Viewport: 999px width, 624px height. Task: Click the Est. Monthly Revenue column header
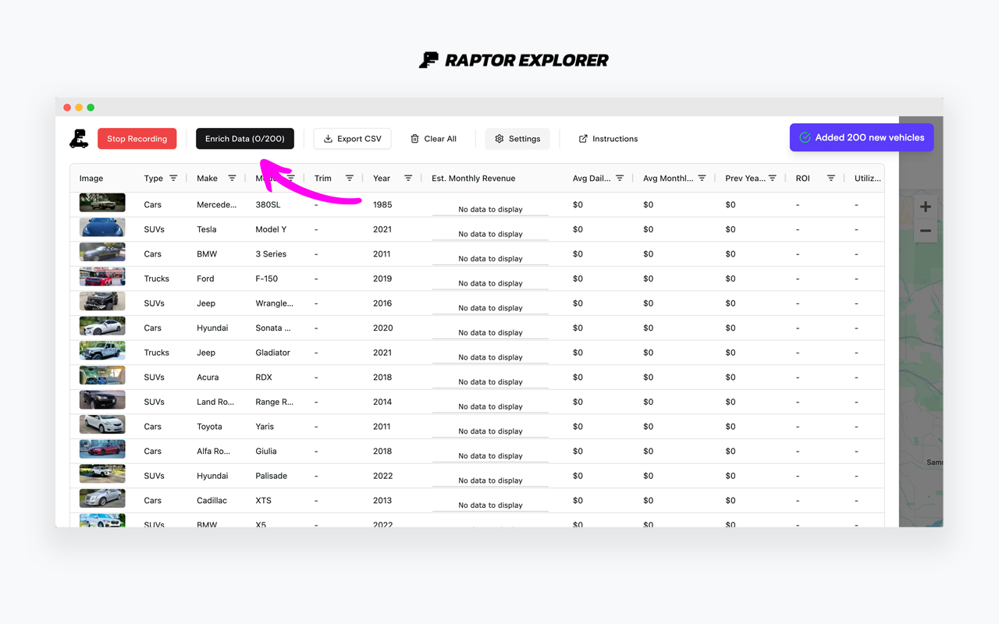click(x=474, y=179)
